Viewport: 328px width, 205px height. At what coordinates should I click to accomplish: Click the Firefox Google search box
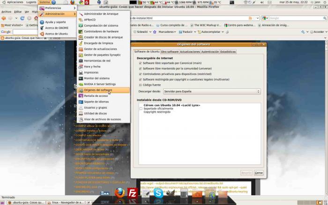[296, 18]
